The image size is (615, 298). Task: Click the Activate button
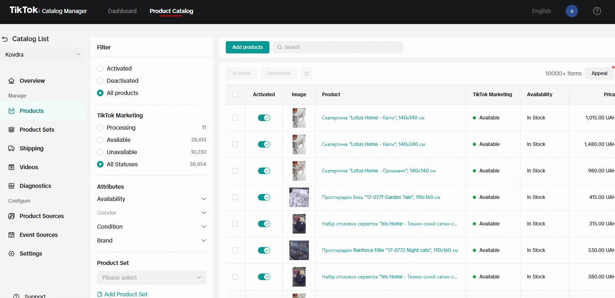[x=241, y=73]
